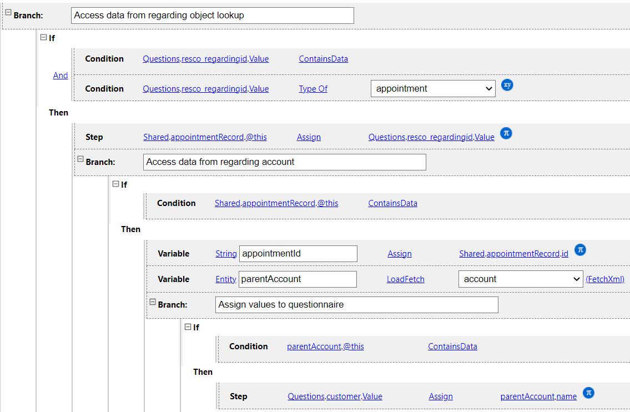Image resolution: width=630 pixels, height=412 pixels.
Task: Collapse Branch 'Assign values to questionnaire'
Action: (153, 302)
